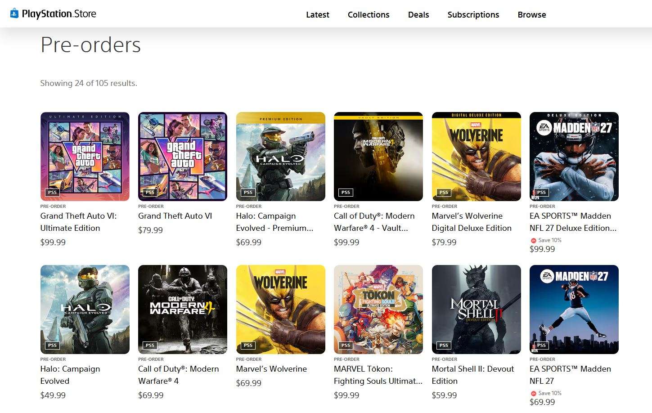Click the Halo: Campaign Evolved title under $49.99 item

pos(70,375)
